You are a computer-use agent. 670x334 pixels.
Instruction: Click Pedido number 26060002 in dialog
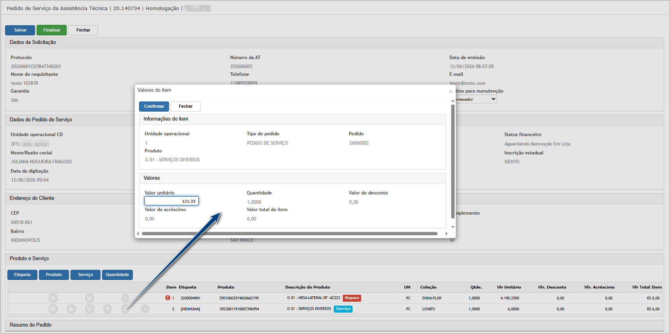359,143
